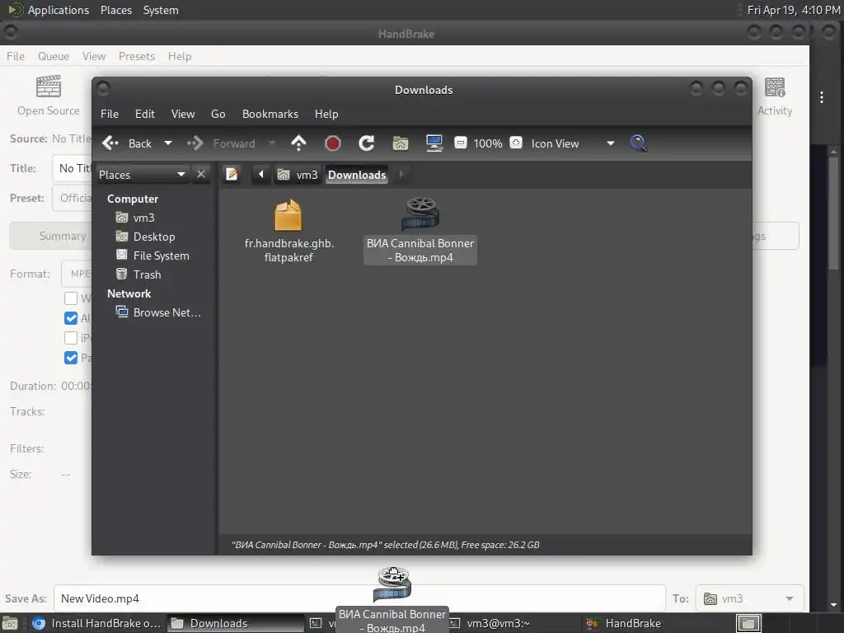Close the Places sidebar pane
The image size is (844, 633).
(x=201, y=175)
